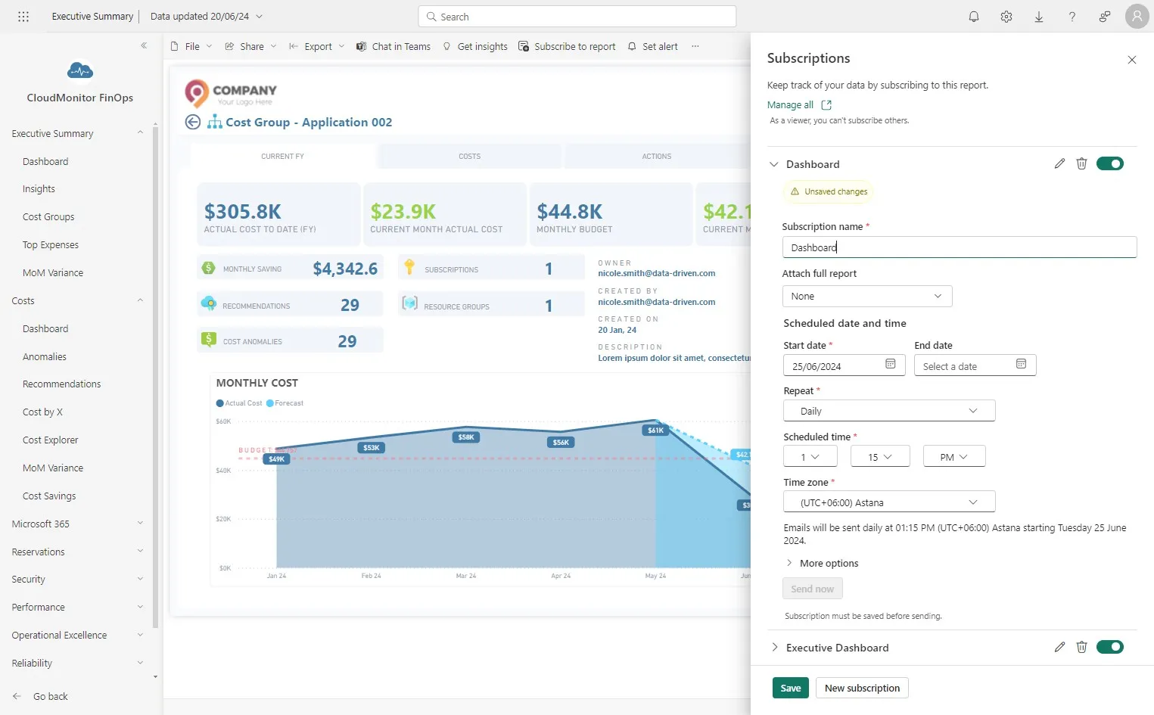Open the End date calendar picker icon

point(1021,365)
